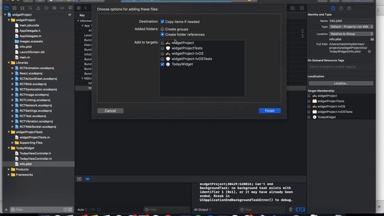Expand React.xcodeproj in Libraries

tap(13, 73)
